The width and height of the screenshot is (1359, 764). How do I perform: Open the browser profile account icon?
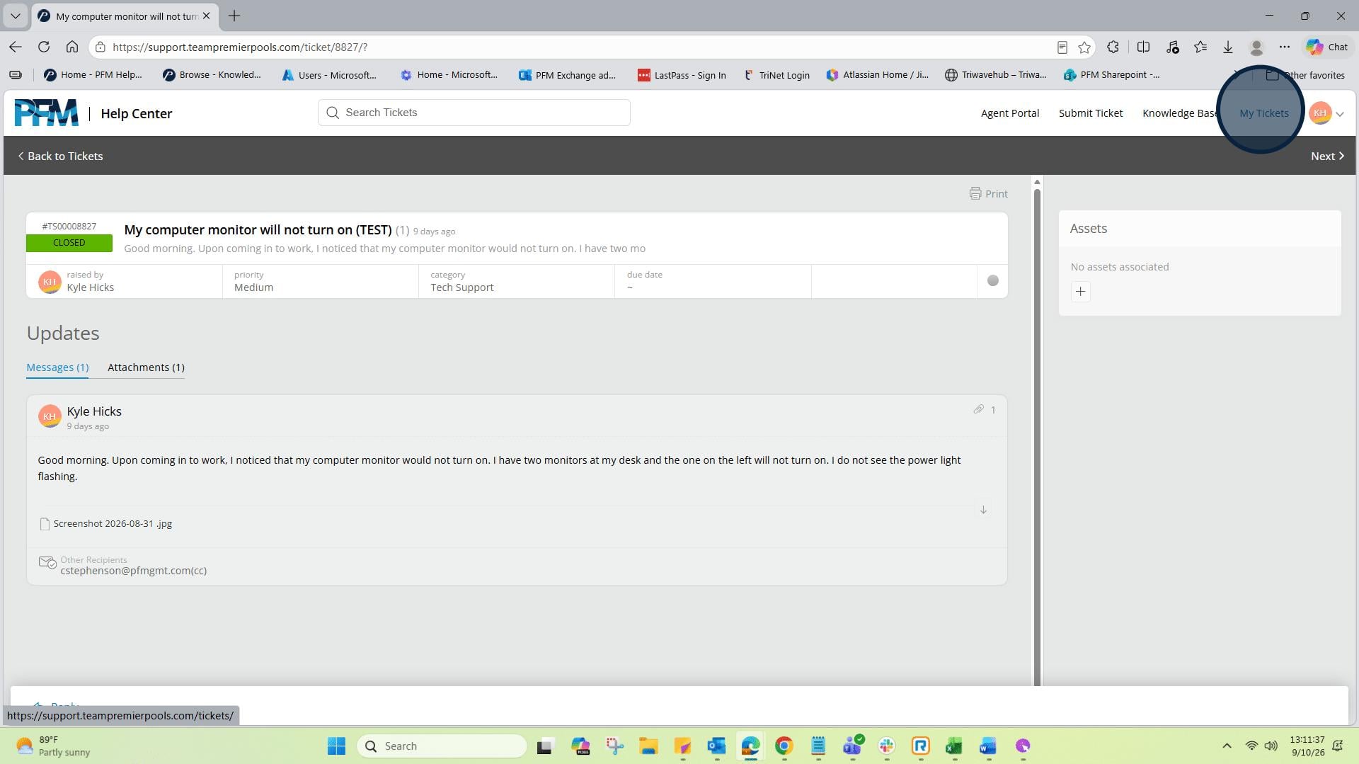[1256, 47]
